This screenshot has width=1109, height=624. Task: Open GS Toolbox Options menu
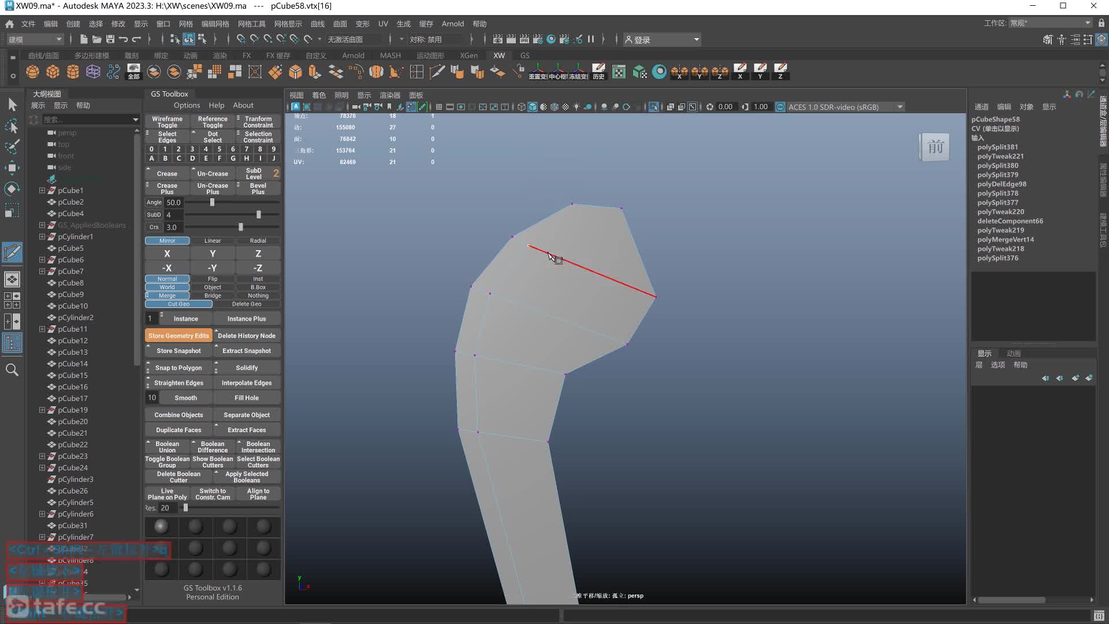pyautogui.click(x=187, y=105)
